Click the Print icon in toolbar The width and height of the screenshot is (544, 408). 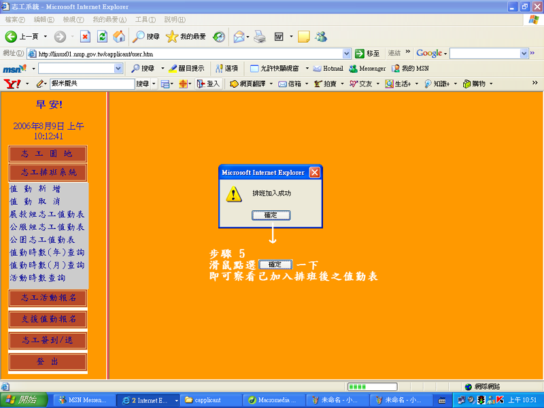pyautogui.click(x=259, y=37)
